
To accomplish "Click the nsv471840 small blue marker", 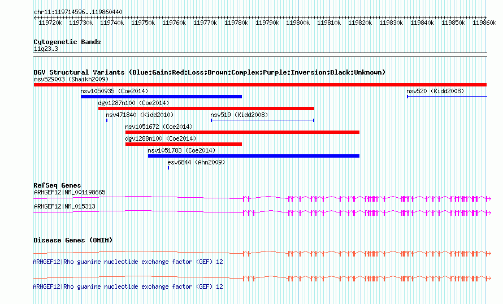I will [x=107, y=120].
